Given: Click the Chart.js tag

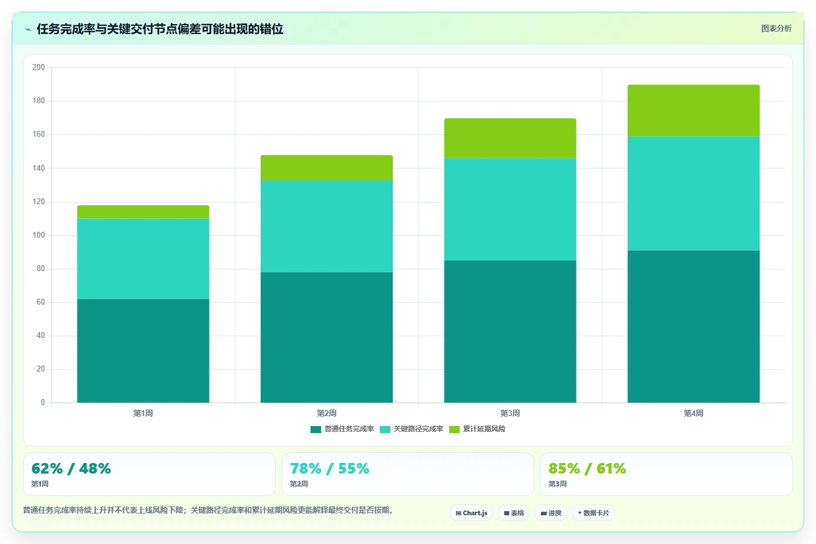Looking at the screenshot, I should point(472,513).
